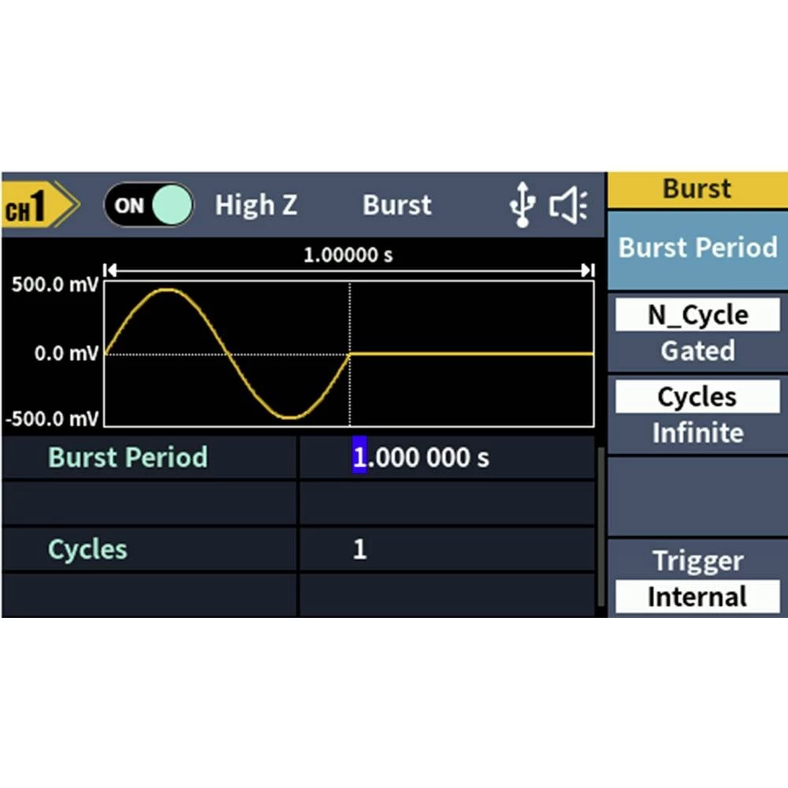Click the Cycles parameter row

coord(87,549)
